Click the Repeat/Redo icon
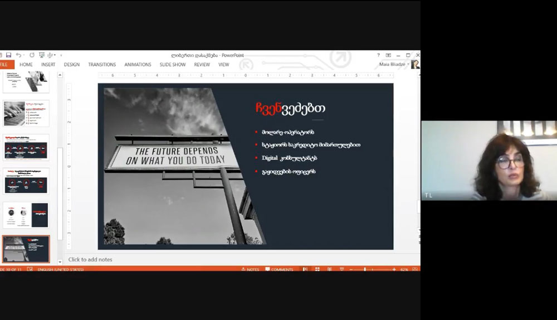 (32, 55)
